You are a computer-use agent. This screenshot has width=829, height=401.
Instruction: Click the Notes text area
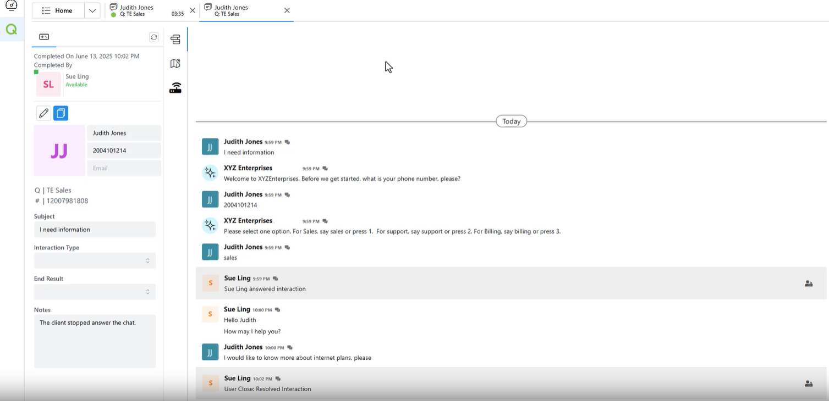click(x=95, y=341)
